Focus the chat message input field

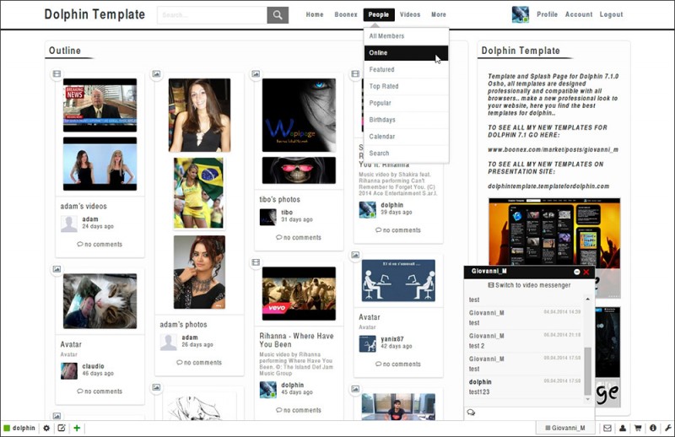pyautogui.click(x=534, y=413)
